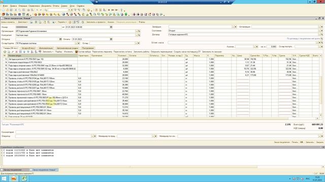The image size is (325, 182).
Task: Click the undo arrow icon in the main toolbar
Action: pos(37,10)
